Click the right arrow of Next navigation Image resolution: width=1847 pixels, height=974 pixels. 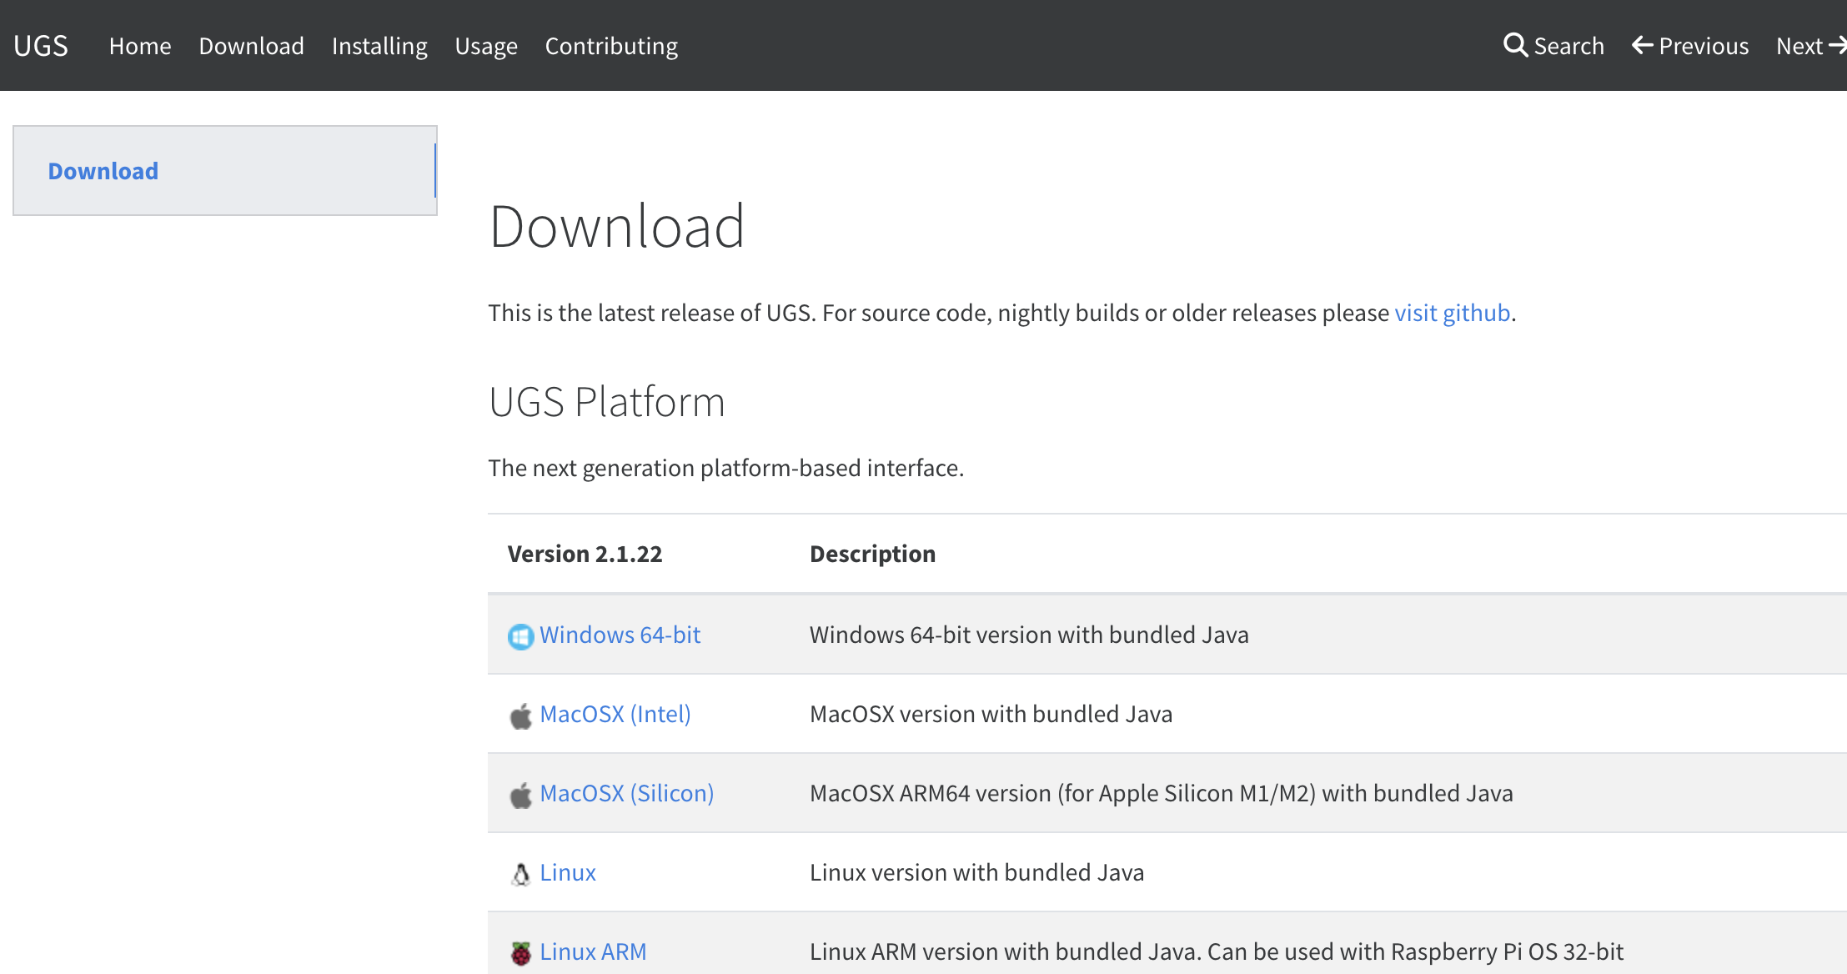(1839, 45)
